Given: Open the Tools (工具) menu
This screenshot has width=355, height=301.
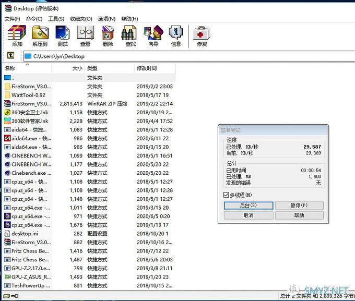Looking at the screenshot, I should click(56, 19).
